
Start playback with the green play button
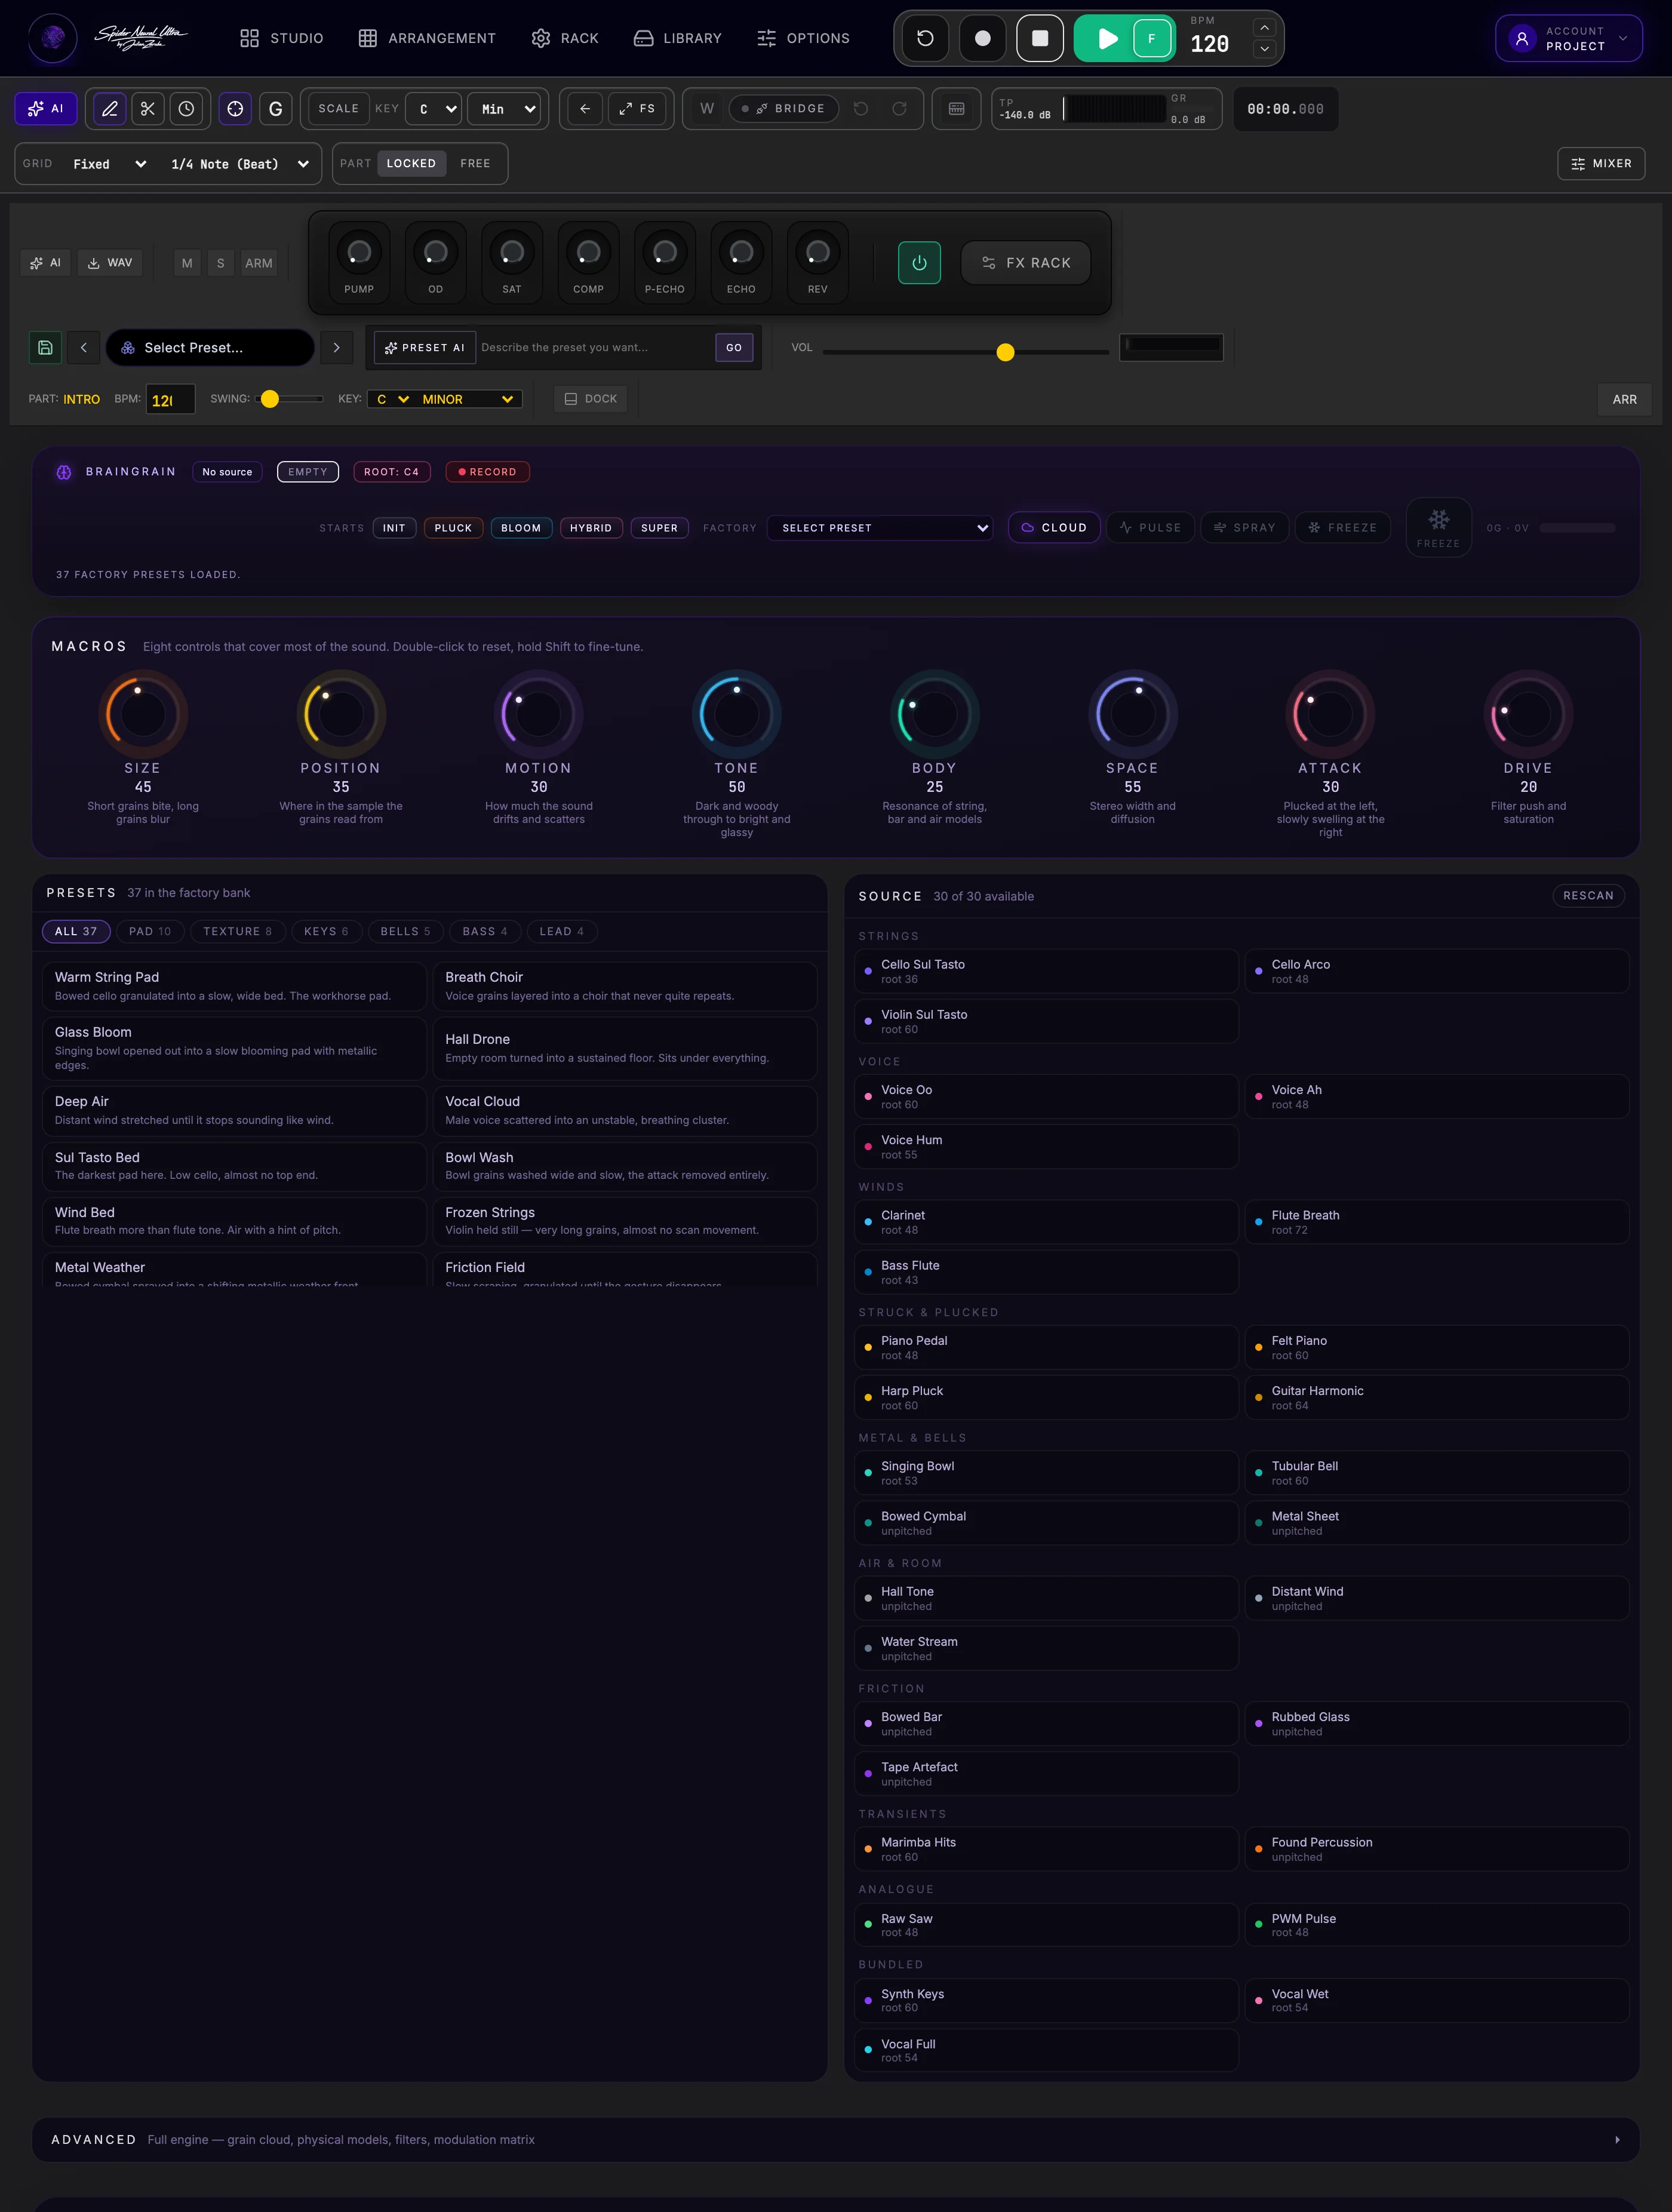click(x=1107, y=38)
